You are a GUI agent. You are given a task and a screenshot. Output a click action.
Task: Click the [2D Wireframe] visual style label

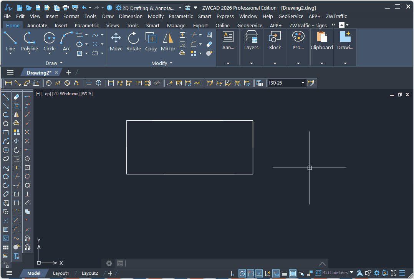[66, 94]
